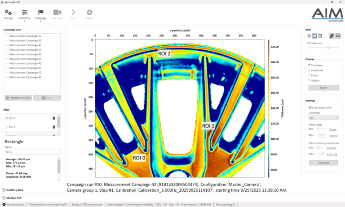The image size is (345, 207).
Task: Select the rectangle ROI tool
Action: 314,35
